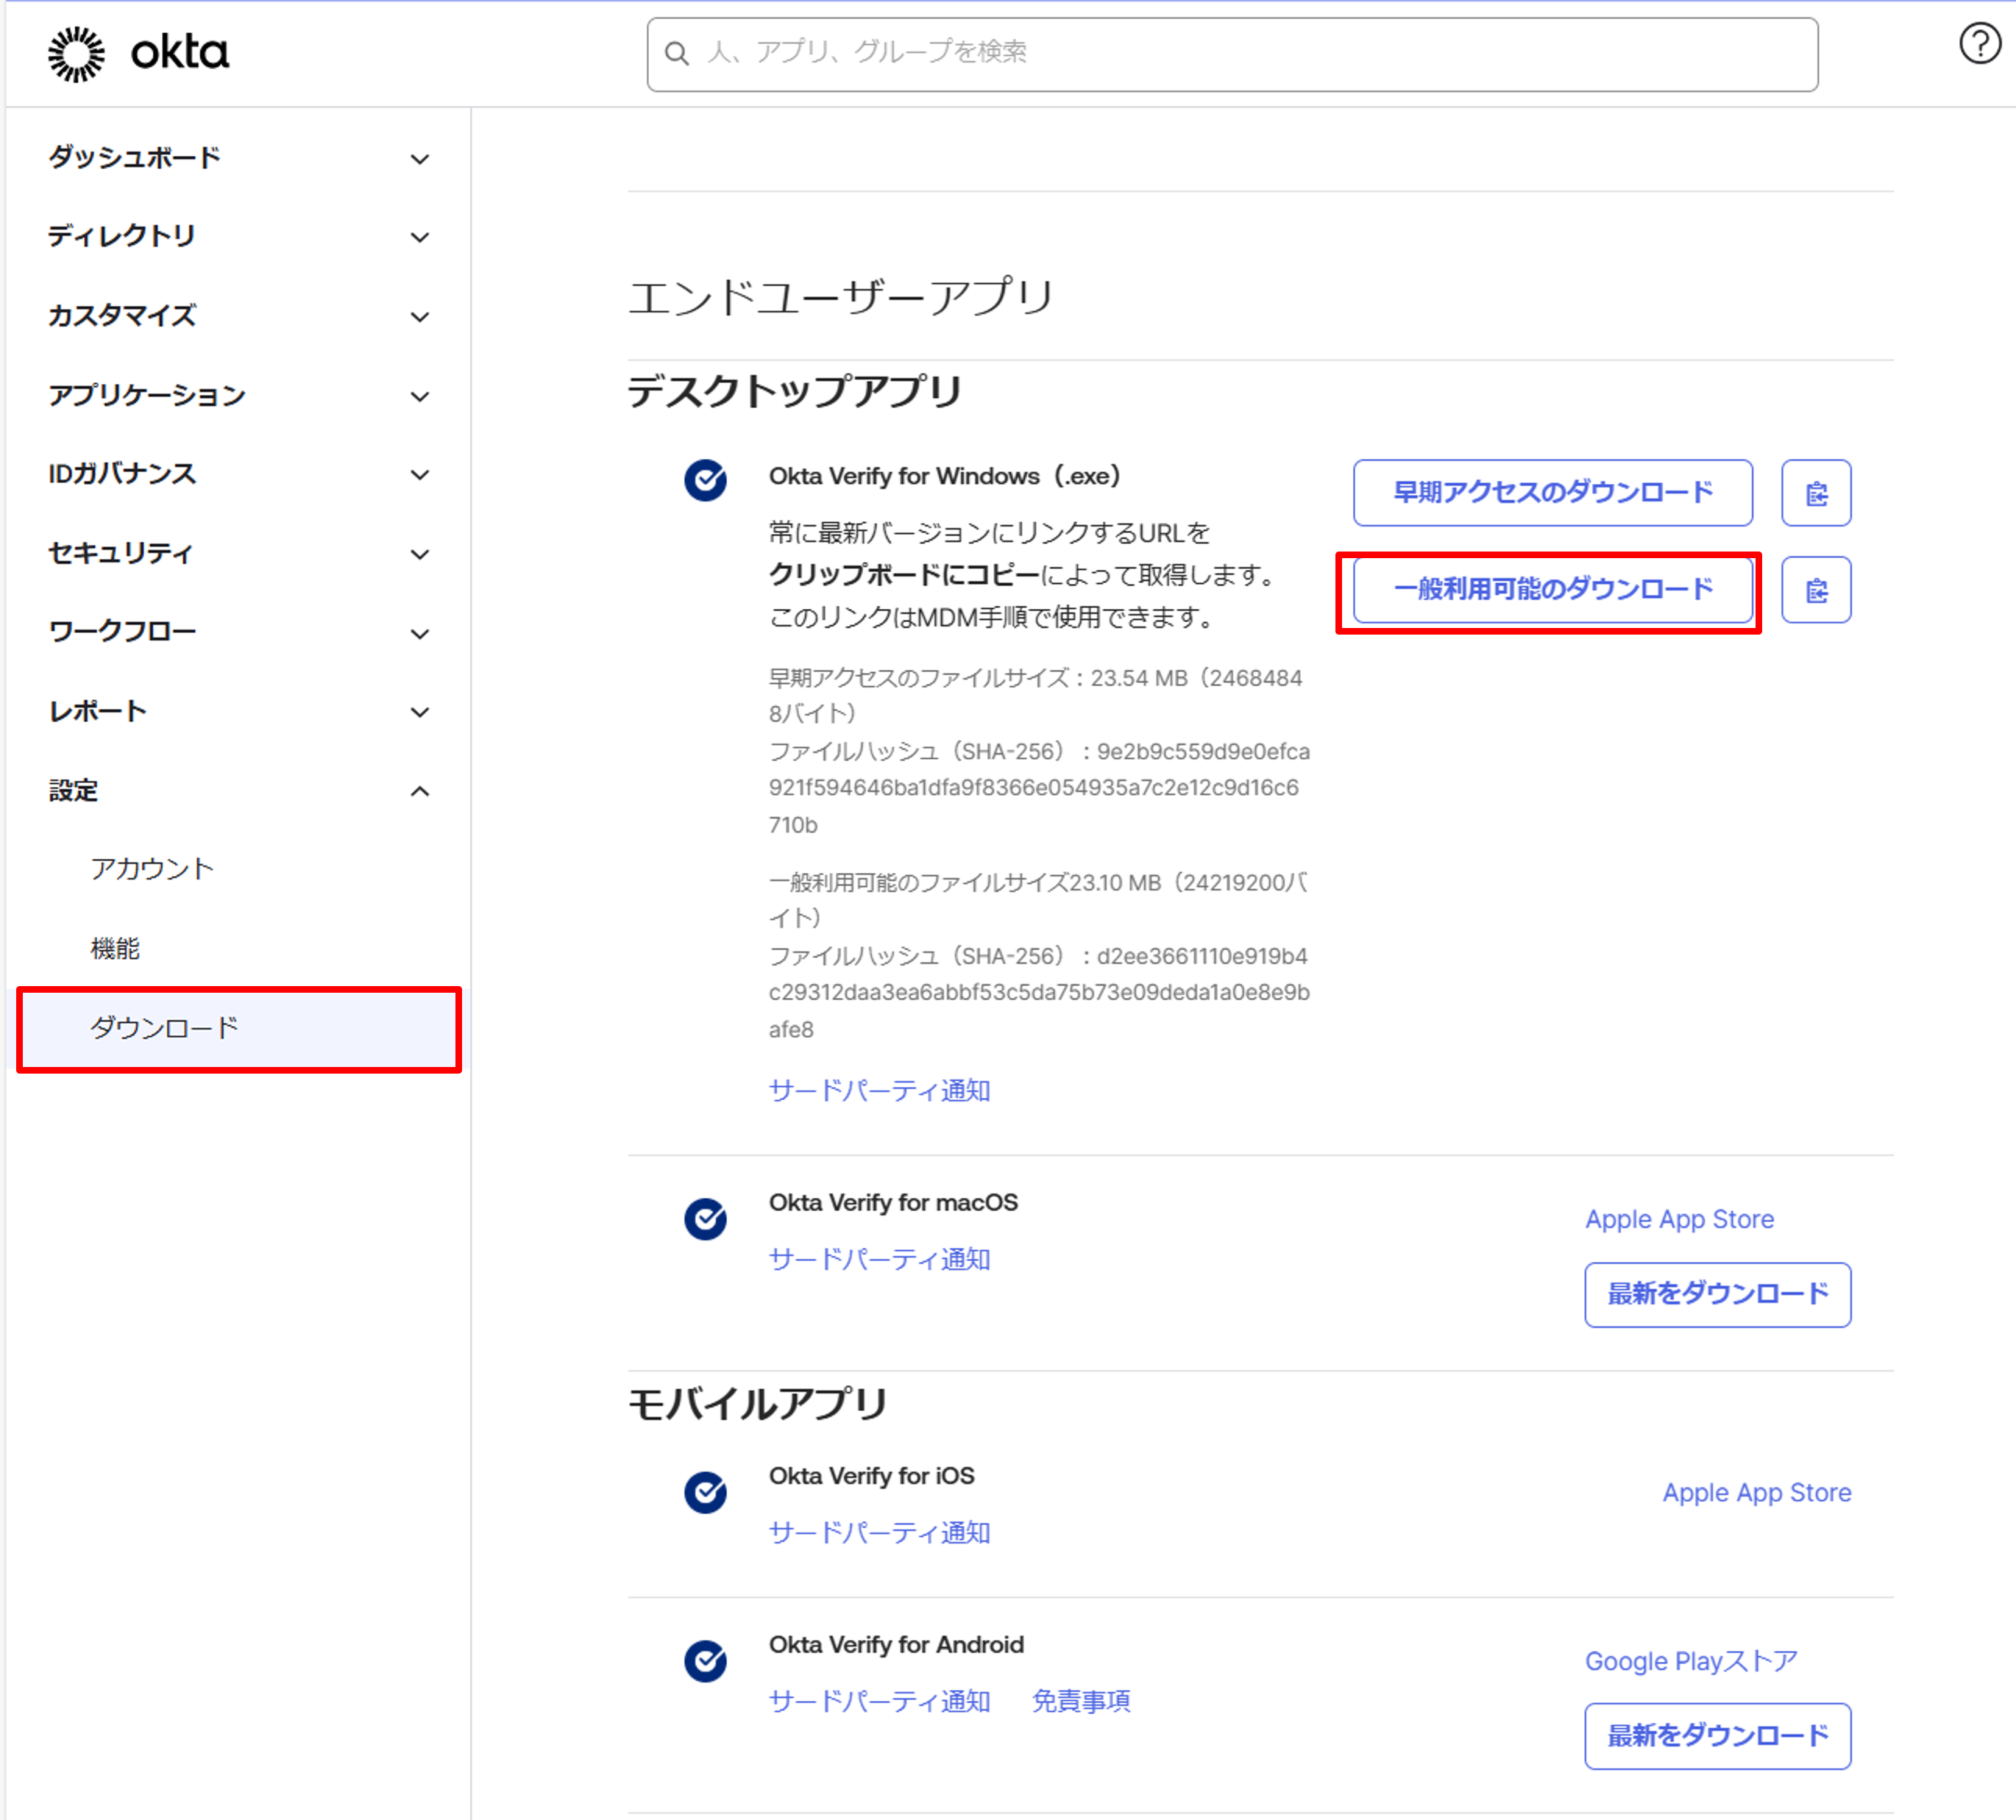Expand the アプリケーション section
The width and height of the screenshot is (2016, 1820).
pyautogui.click(x=238, y=396)
